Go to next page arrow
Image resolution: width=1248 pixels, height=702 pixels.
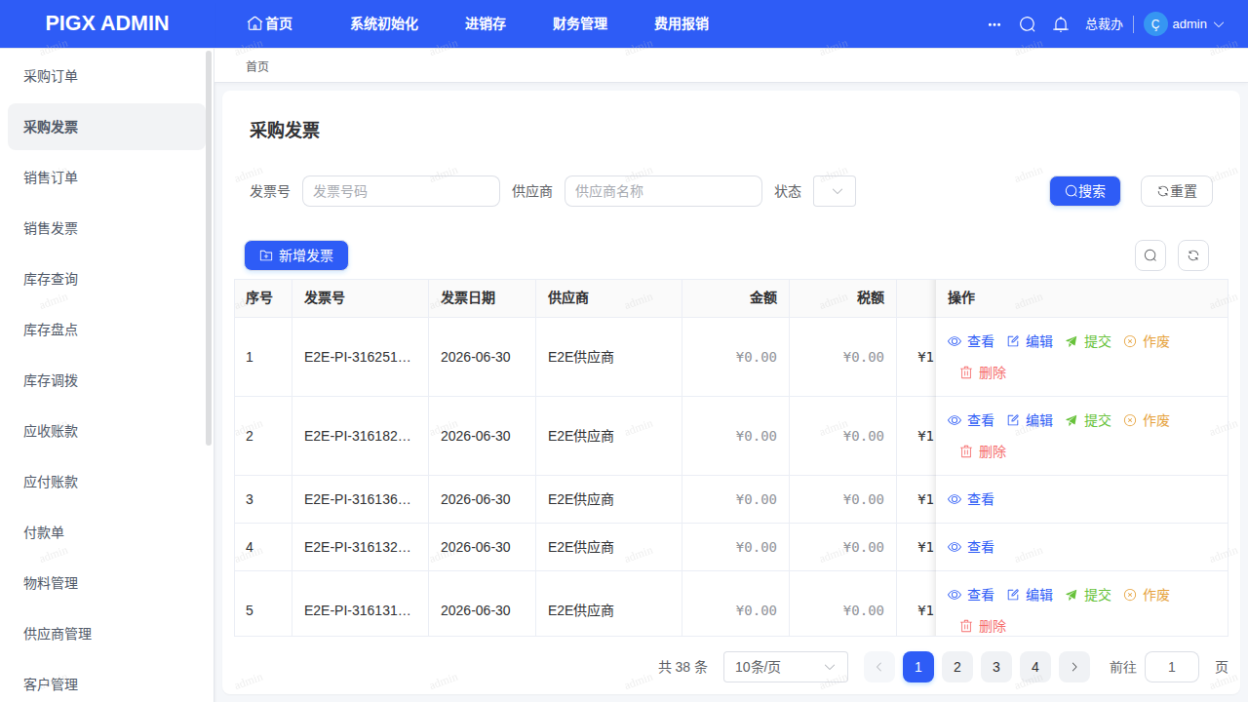1074,667
